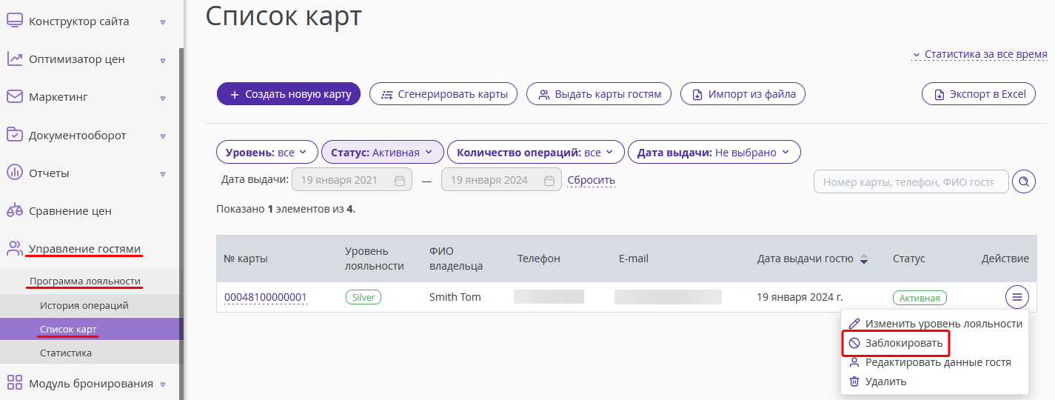Click Импорт из файла button
Viewport: 1055px width, 400px height.
point(743,94)
